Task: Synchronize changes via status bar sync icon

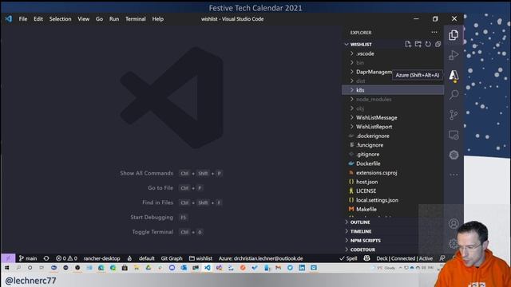Action: point(46,258)
